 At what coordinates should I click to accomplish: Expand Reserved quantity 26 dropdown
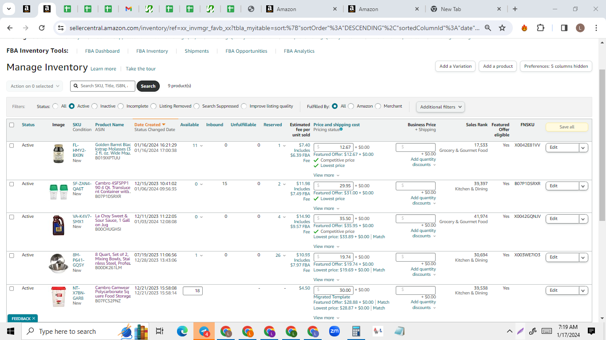281,255
